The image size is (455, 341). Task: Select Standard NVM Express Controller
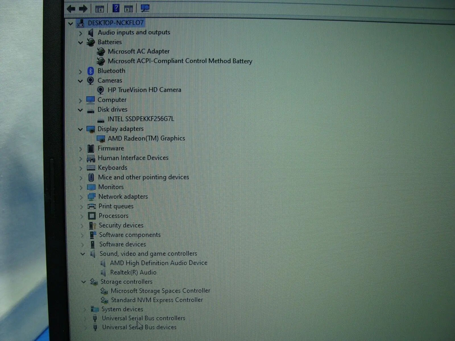pos(157,300)
